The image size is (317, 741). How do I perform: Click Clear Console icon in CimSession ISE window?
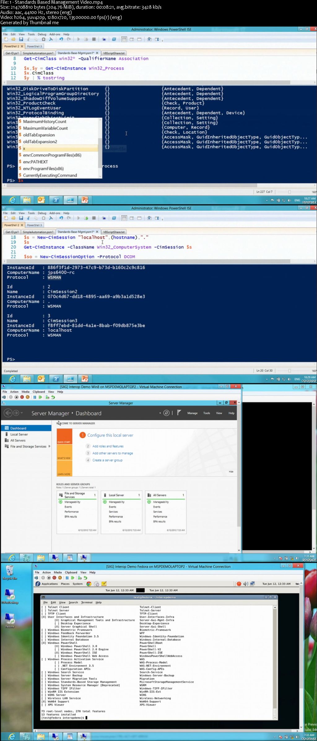point(51,218)
